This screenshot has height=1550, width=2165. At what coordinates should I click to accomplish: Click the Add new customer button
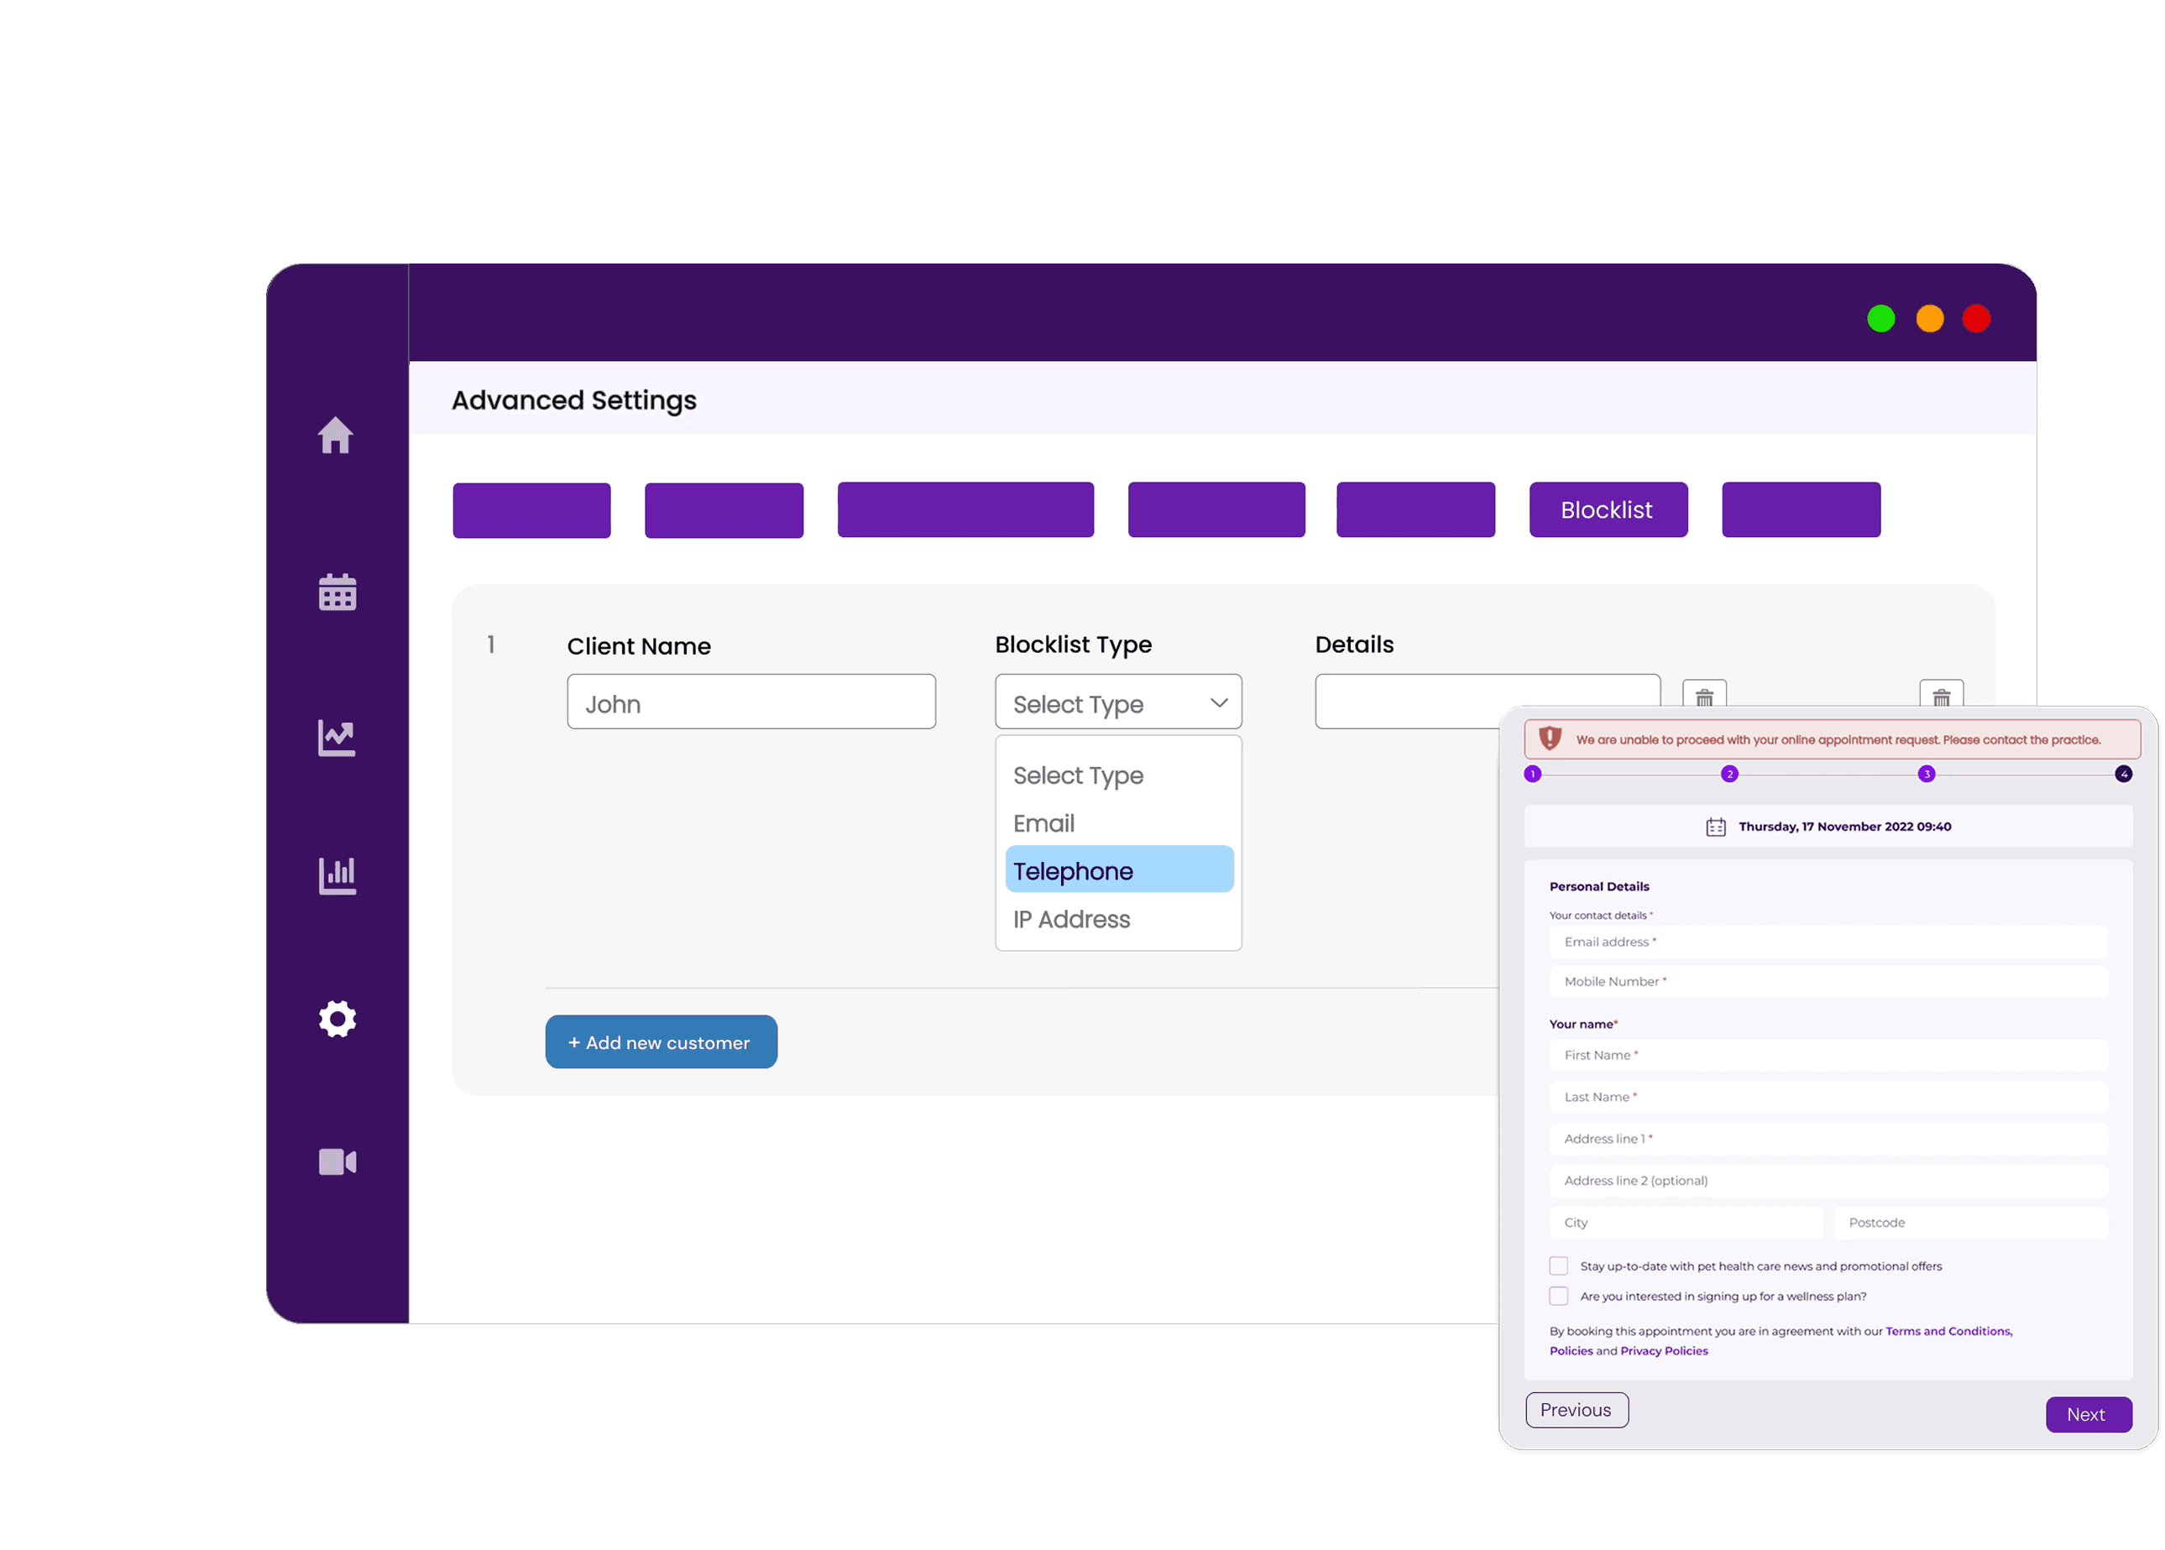pyautogui.click(x=661, y=1042)
